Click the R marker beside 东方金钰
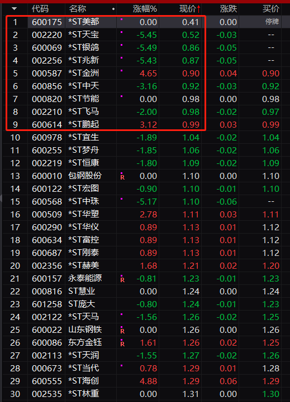 click(122, 344)
